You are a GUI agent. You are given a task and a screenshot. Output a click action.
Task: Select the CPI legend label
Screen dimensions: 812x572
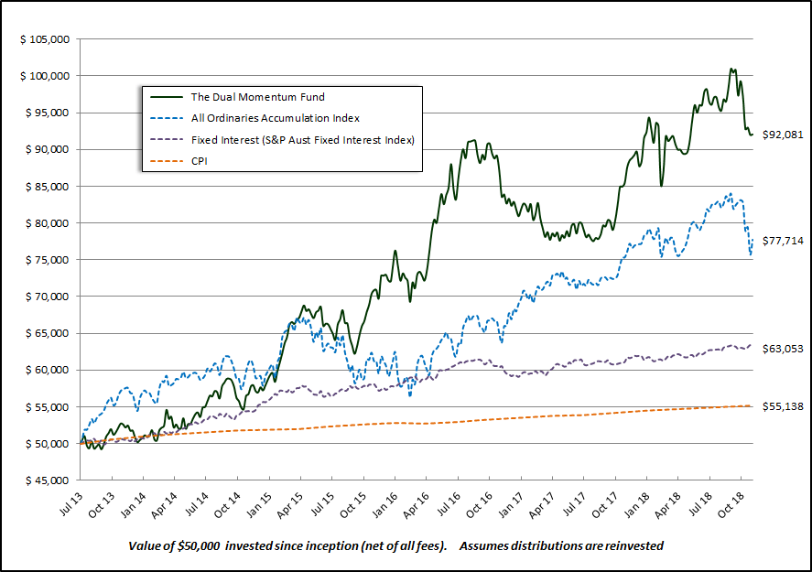[200, 162]
